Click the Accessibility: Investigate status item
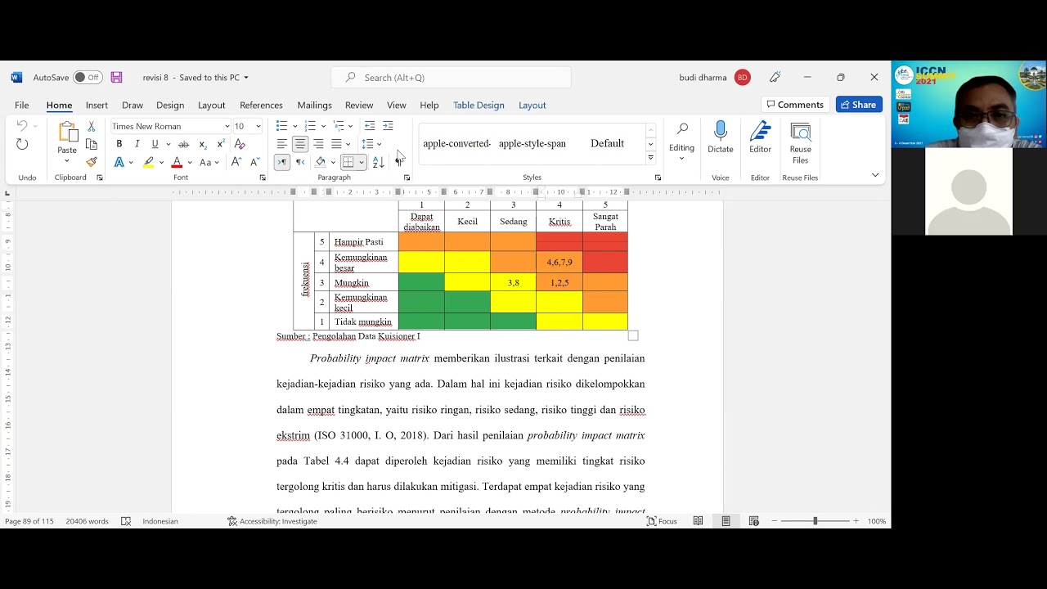This screenshot has height=589, width=1047. [x=272, y=521]
